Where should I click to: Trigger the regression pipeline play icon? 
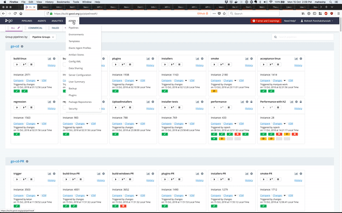(17, 107)
